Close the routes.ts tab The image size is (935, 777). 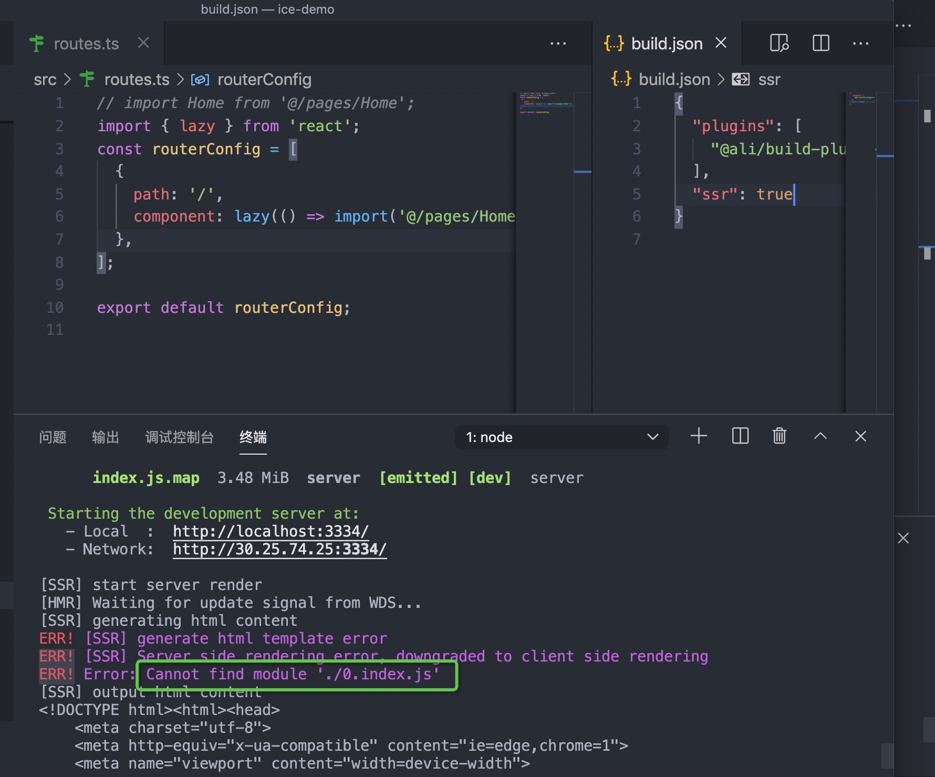[143, 43]
